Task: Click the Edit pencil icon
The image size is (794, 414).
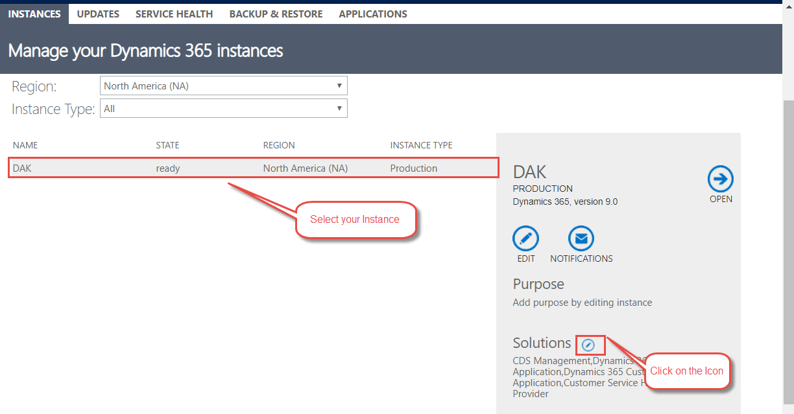Action: pyautogui.click(x=526, y=239)
